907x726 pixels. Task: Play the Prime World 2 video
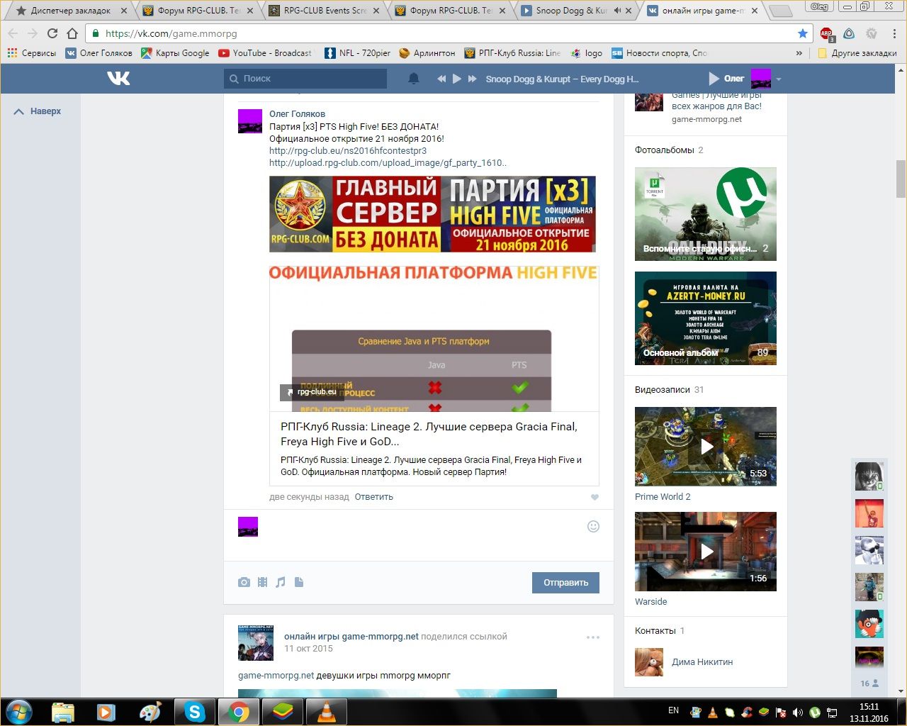tap(706, 447)
